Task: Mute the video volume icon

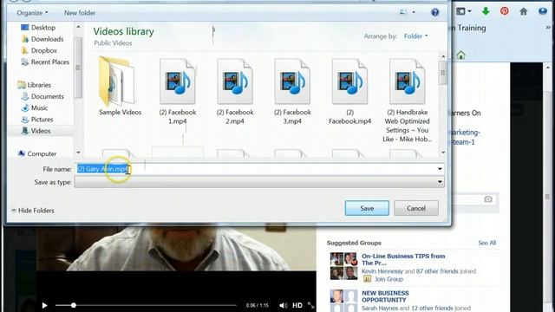Action: click(x=284, y=305)
